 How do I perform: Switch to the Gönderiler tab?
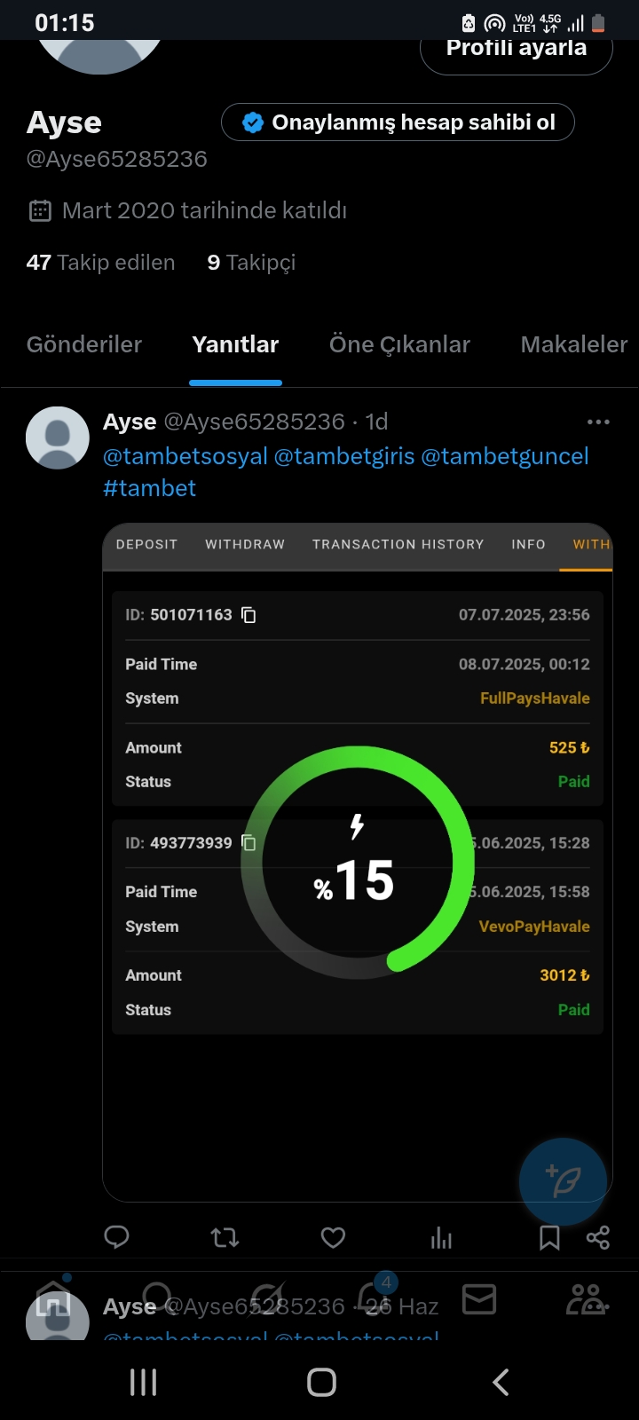[84, 344]
